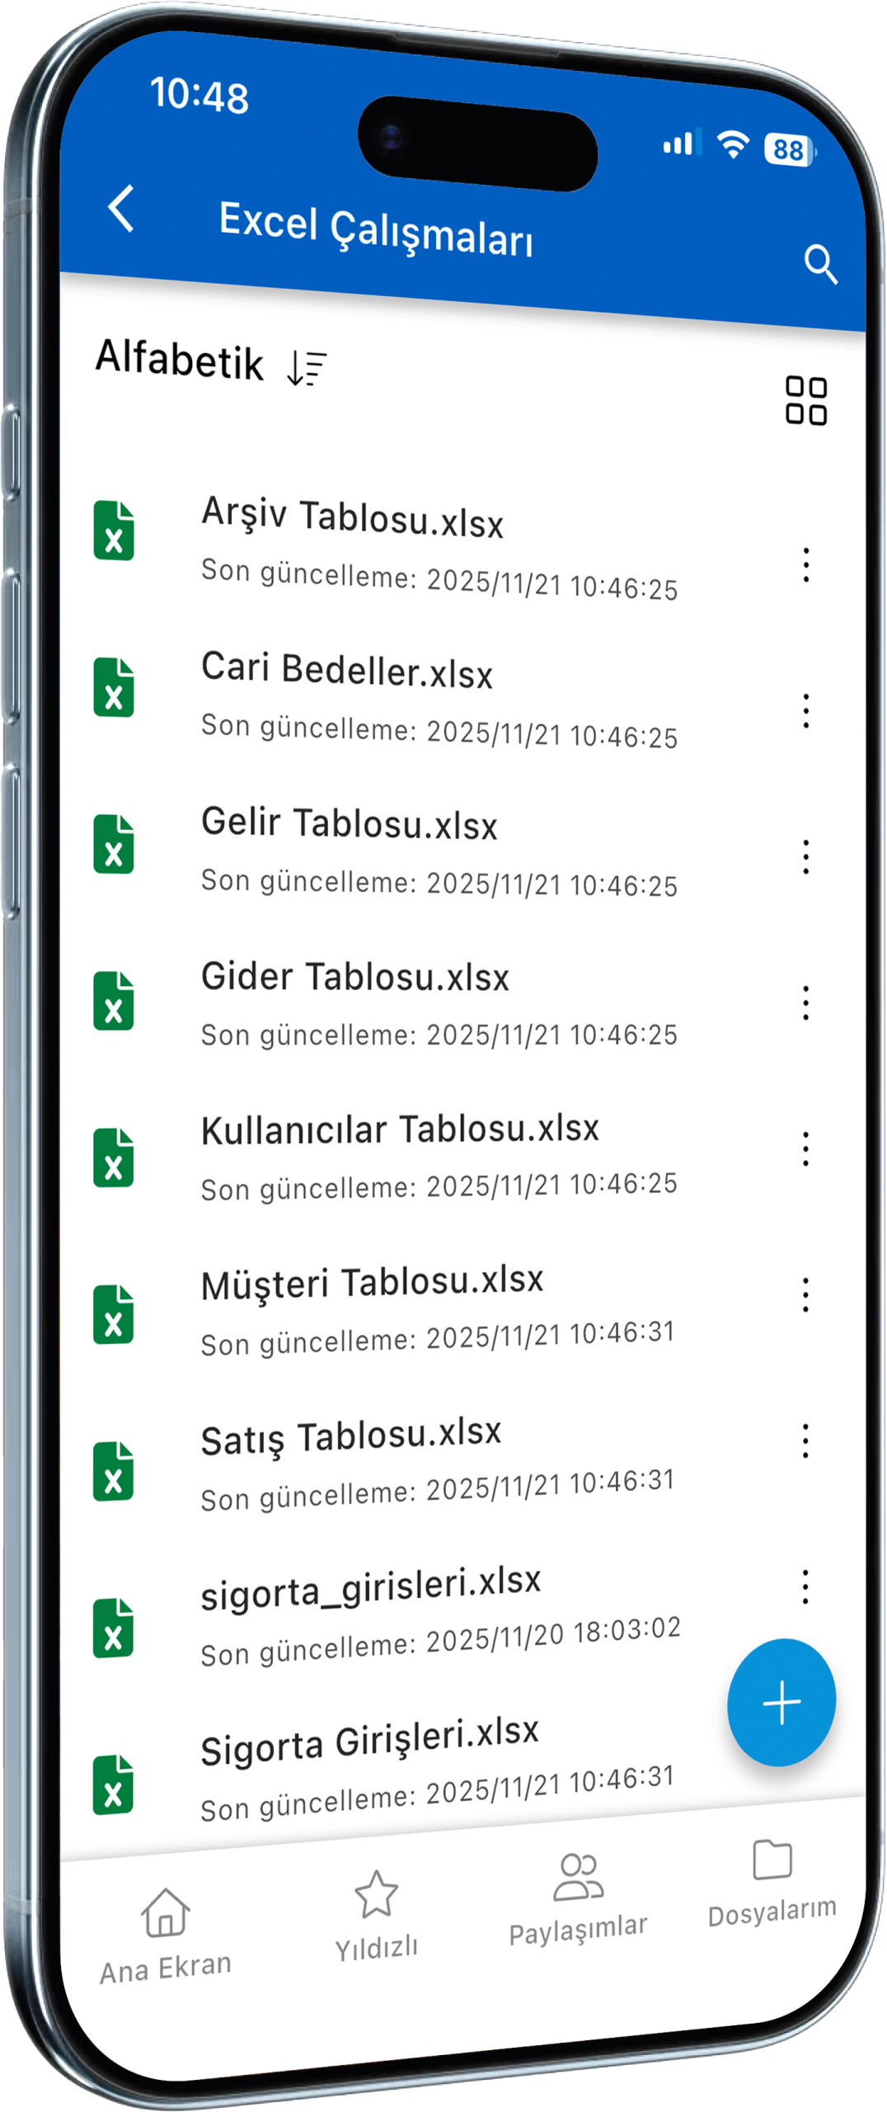Go to Ana Ekran tab
Viewport: 887px width, 2112px height.
tap(165, 1935)
